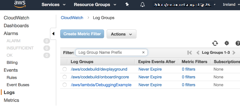This screenshot has height=108, width=240.
Task: Select the devplayground log group radio
Action: click(65, 69)
